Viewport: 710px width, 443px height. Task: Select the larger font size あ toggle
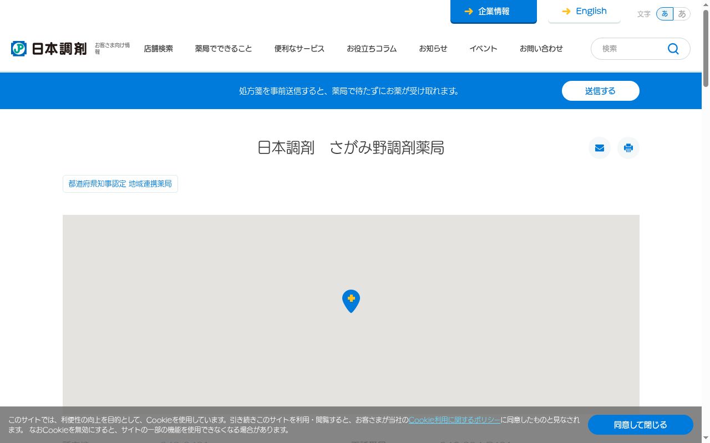click(682, 14)
